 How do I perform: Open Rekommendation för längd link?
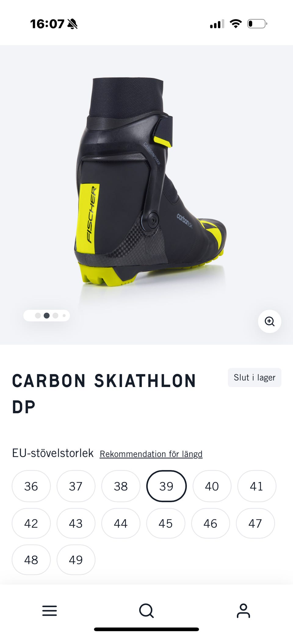point(151,454)
